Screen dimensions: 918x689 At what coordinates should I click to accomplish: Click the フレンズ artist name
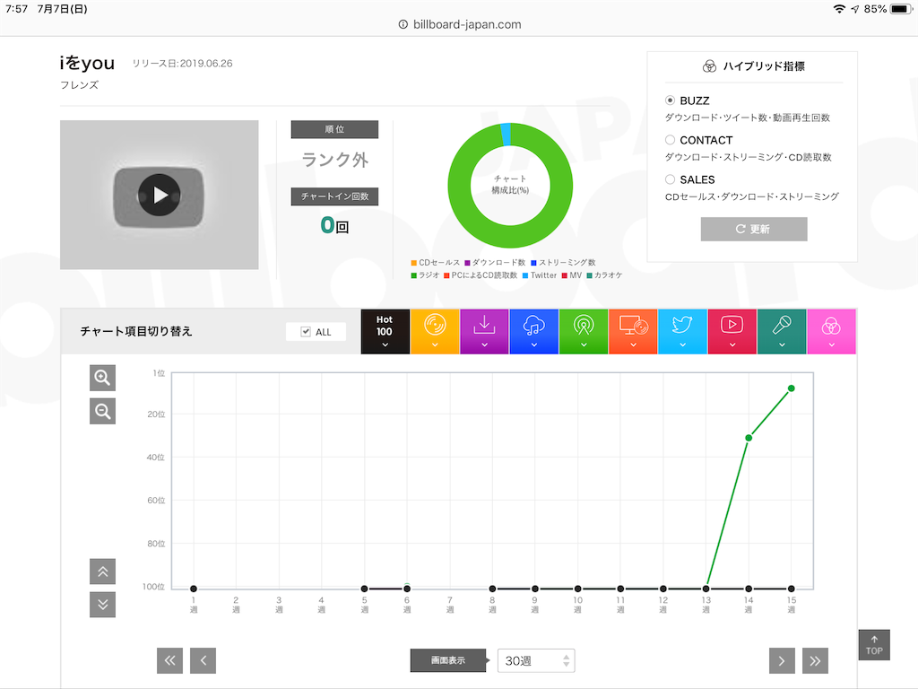(x=79, y=85)
